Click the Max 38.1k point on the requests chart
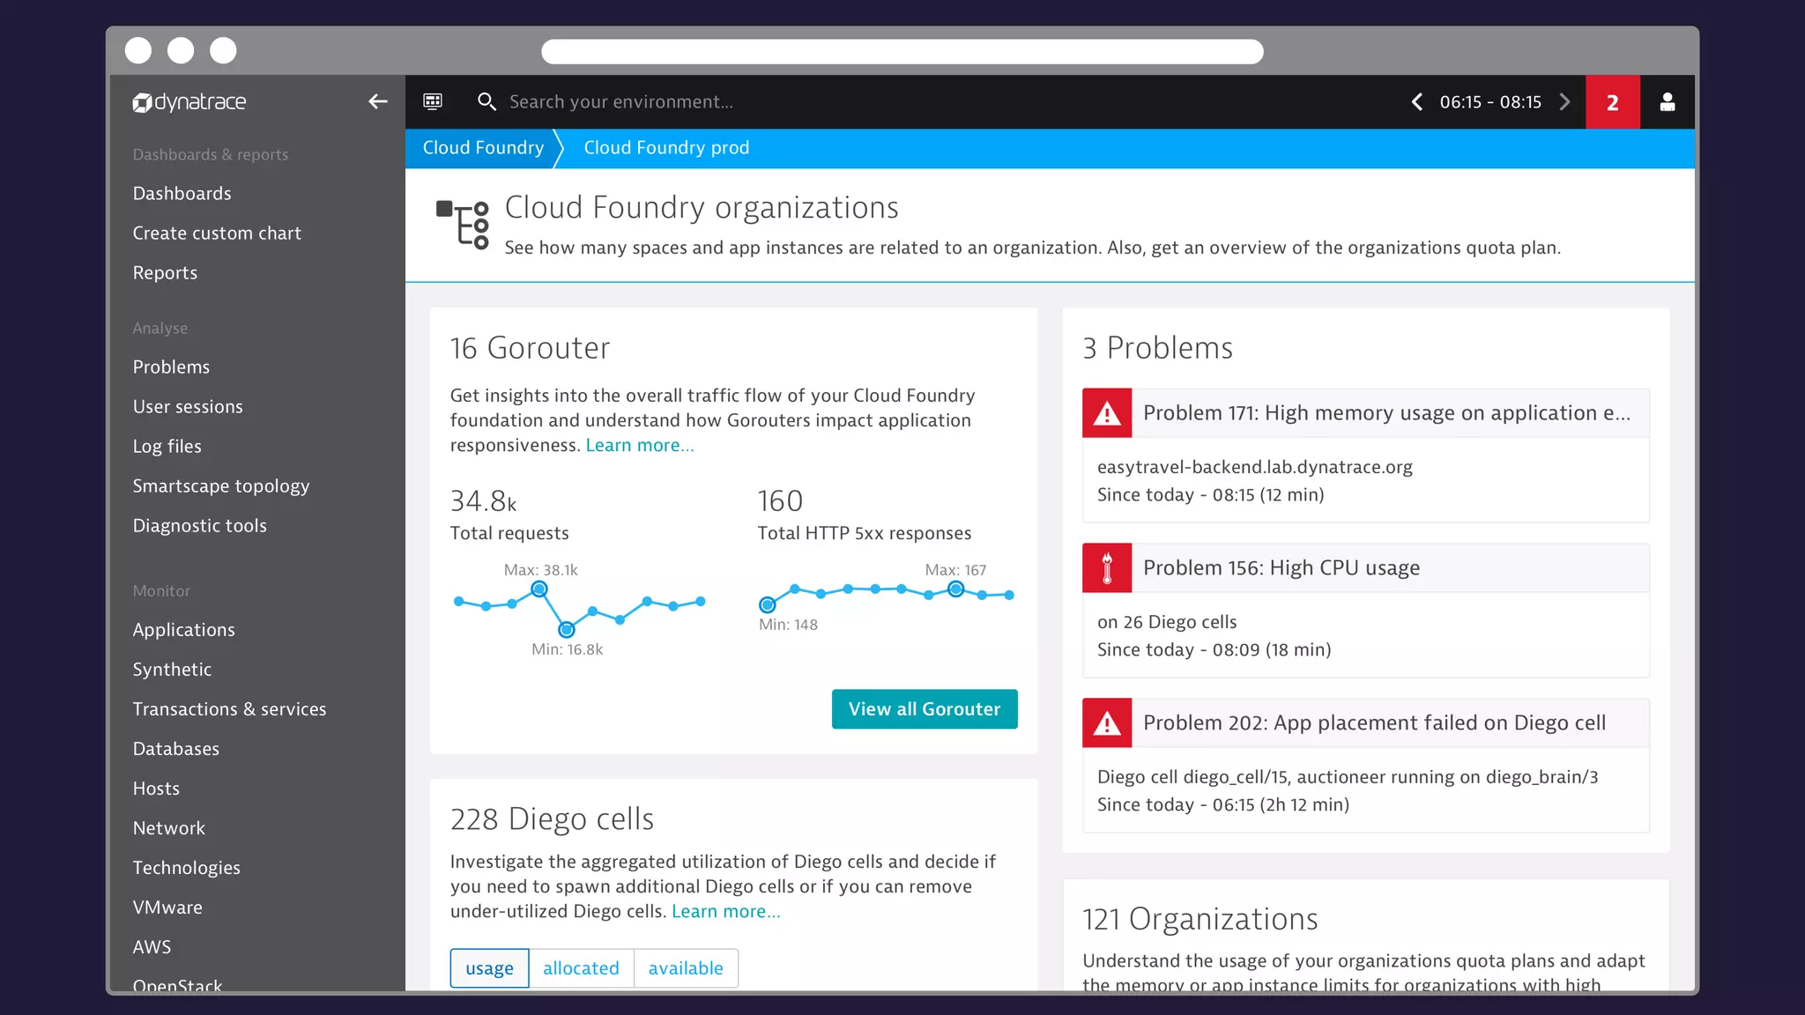Viewport: 1805px width, 1015px height. click(539, 589)
